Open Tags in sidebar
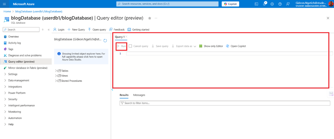The image size is (334, 139). click(x=11, y=49)
